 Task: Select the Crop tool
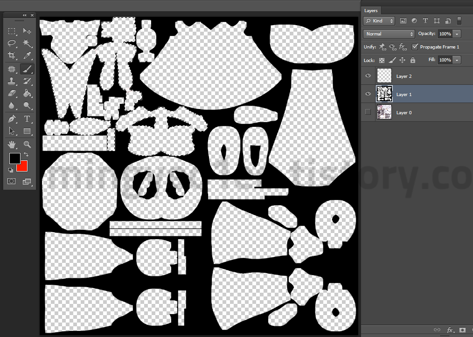12,55
